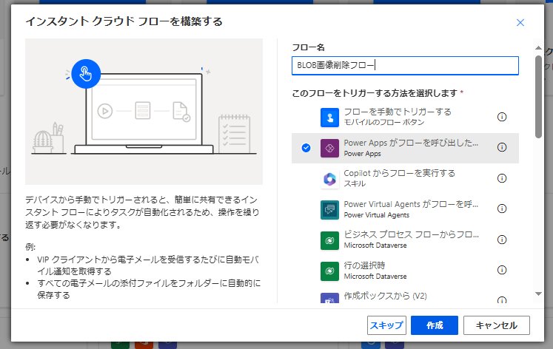553x349 pixels.
Task: Select trigger Copilot からフローを実行する
Action: (x=405, y=179)
